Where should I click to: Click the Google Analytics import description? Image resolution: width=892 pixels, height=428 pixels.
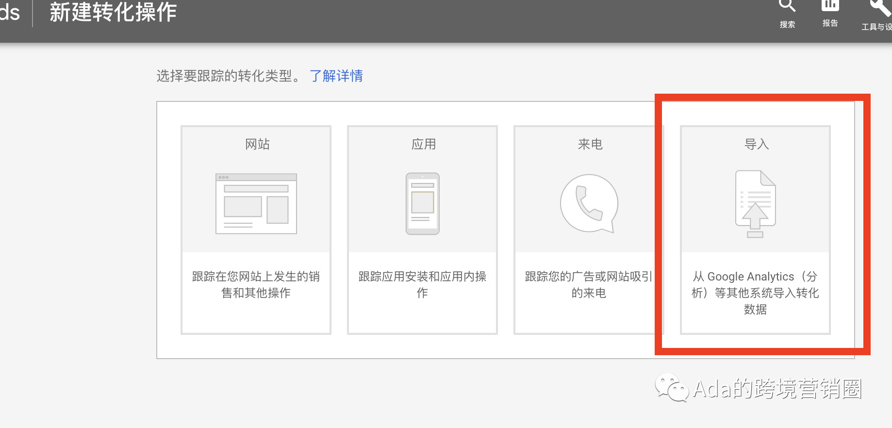coord(756,293)
